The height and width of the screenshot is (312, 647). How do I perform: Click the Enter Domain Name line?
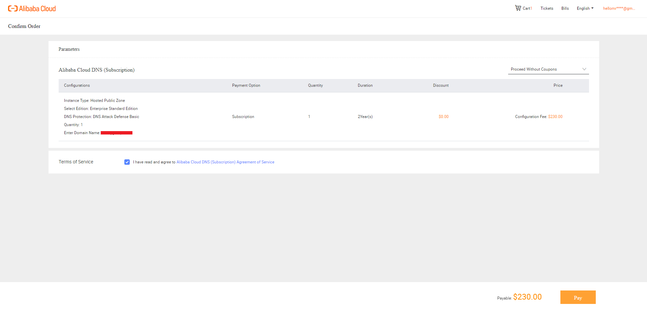tap(98, 133)
